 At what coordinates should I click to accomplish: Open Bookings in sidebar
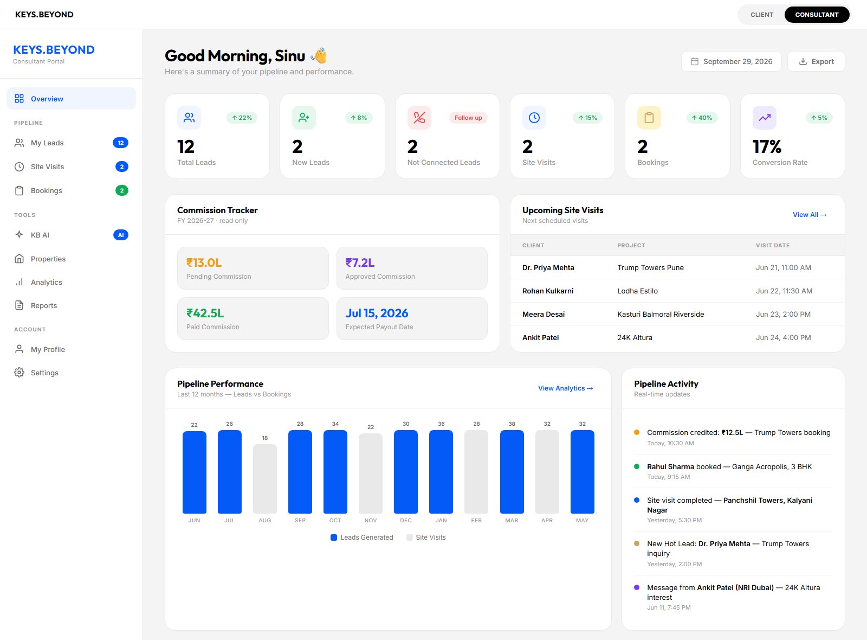[x=71, y=190]
